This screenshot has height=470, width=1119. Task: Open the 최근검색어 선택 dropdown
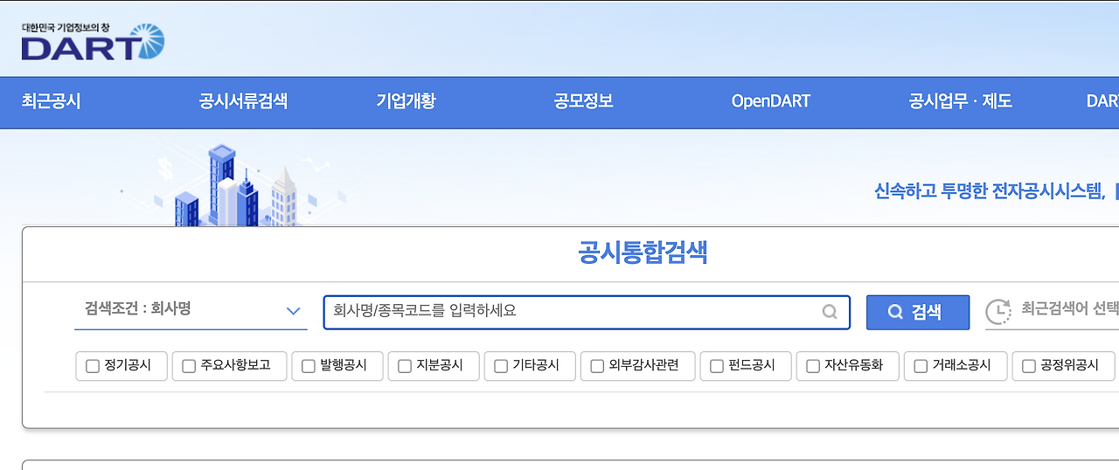coord(1053,312)
